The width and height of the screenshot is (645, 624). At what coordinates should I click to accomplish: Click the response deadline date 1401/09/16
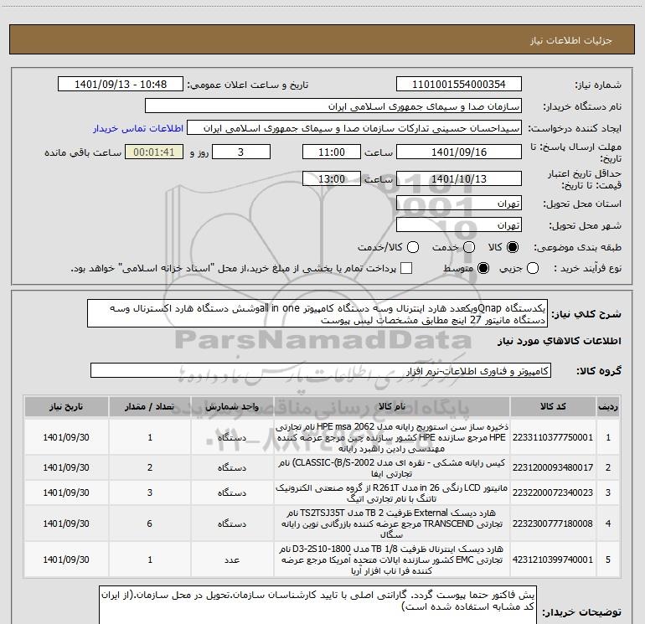pyautogui.click(x=459, y=152)
